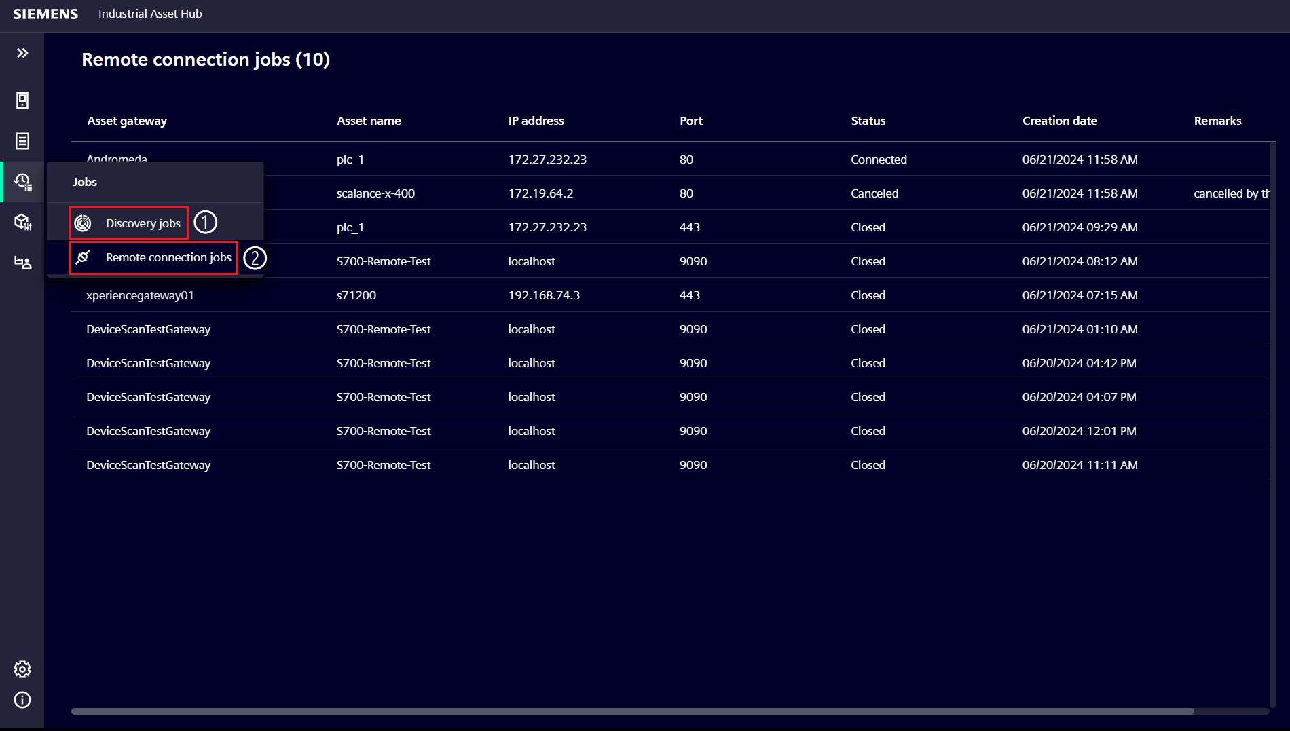Click the information icon at bottom of sidebar
The image size is (1290, 731).
click(x=22, y=700)
